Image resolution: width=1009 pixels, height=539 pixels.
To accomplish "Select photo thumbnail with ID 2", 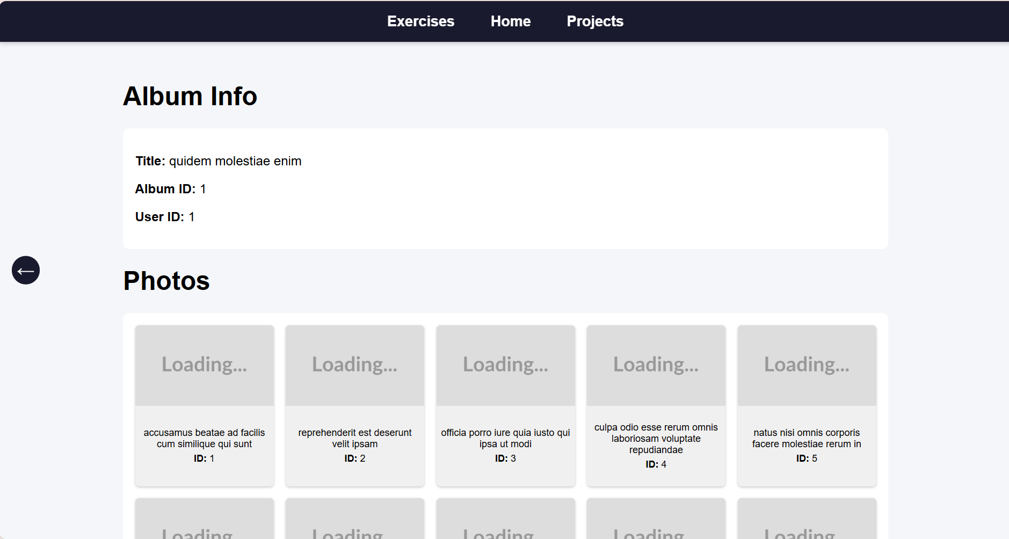I will click(354, 365).
